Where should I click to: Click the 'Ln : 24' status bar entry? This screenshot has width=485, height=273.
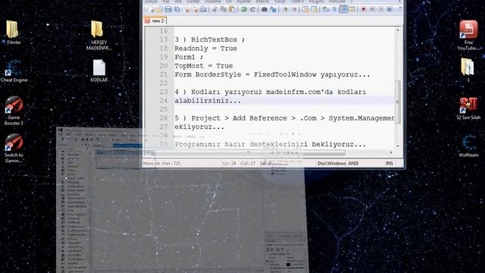click(230, 163)
